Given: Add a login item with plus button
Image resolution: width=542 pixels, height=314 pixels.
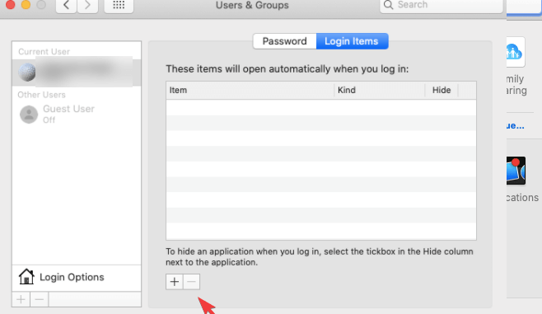Looking at the screenshot, I should point(175,282).
